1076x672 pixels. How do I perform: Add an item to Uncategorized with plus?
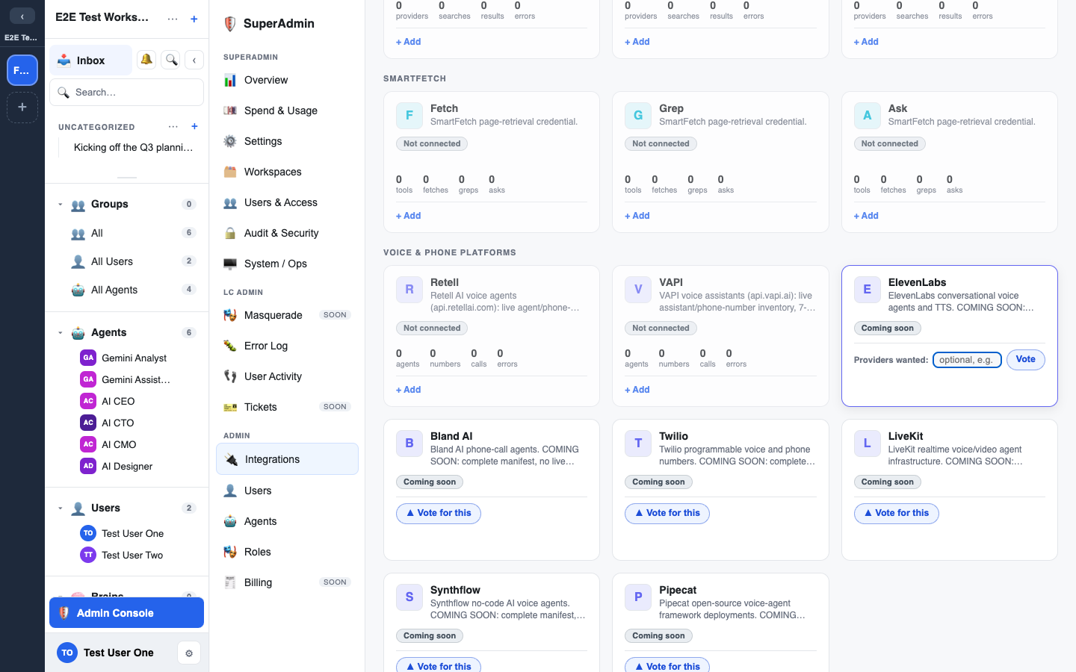point(194,126)
